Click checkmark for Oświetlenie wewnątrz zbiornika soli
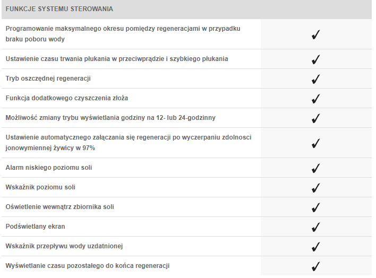Image resolution: width=376 pixels, height=278 pixels. pos(316,207)
